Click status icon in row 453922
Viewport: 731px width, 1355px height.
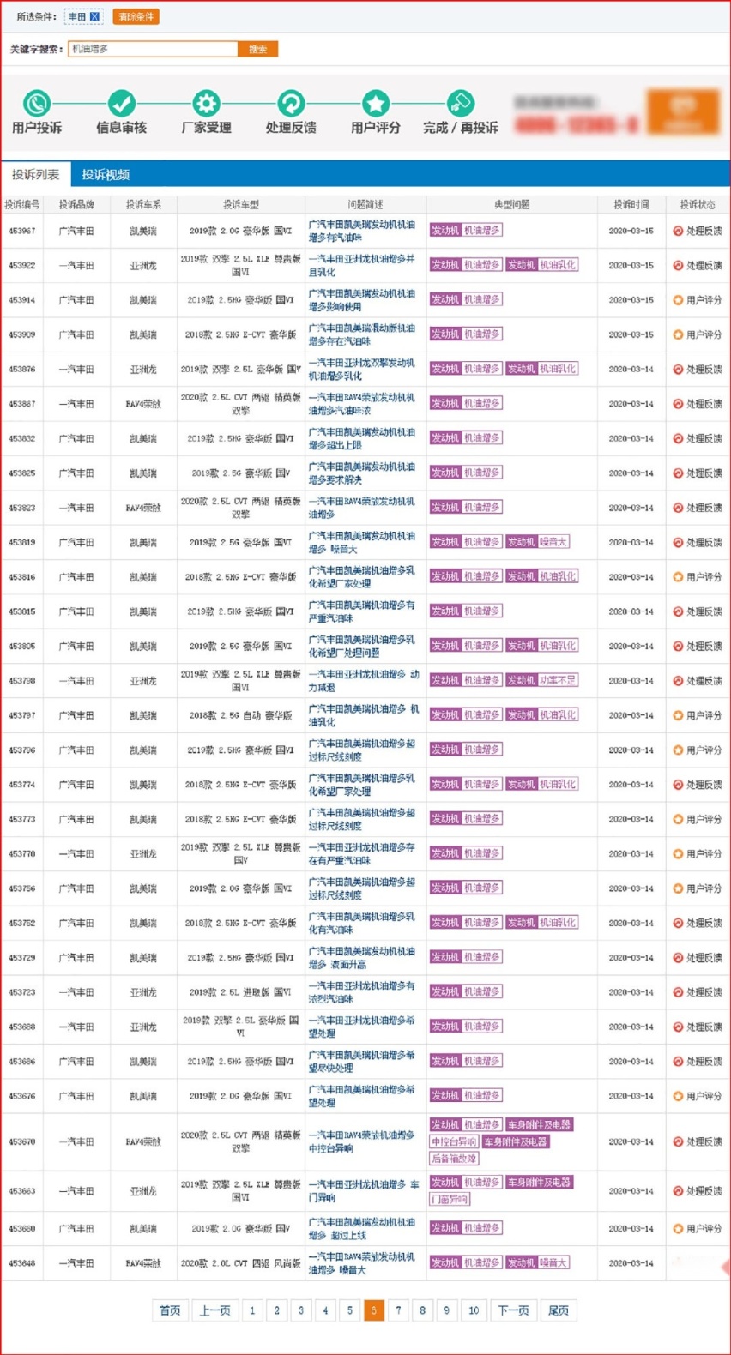[x=678, y=266]
